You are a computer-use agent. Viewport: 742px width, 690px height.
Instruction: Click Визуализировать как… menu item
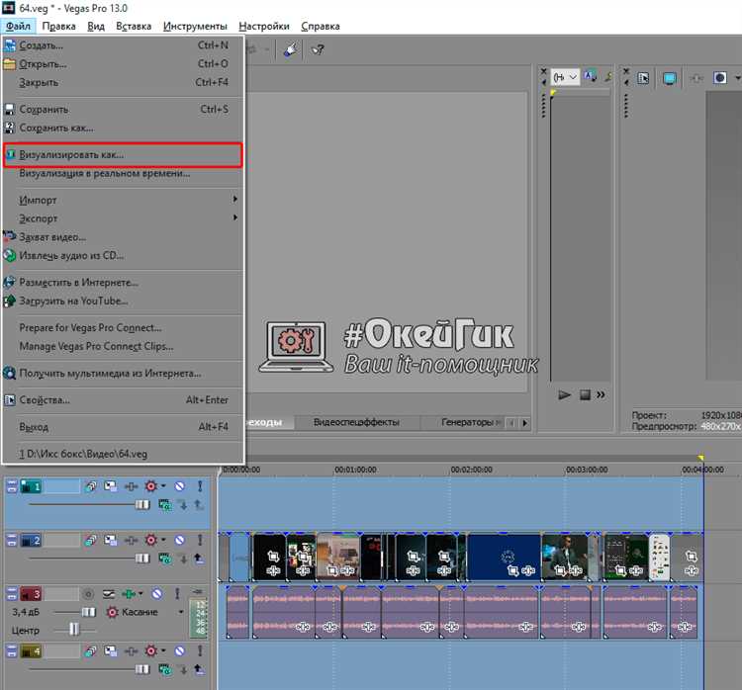(x=123, y=154)
